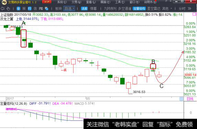
Task: Click the 3016.53 low price label
Action: pos(139,92)
